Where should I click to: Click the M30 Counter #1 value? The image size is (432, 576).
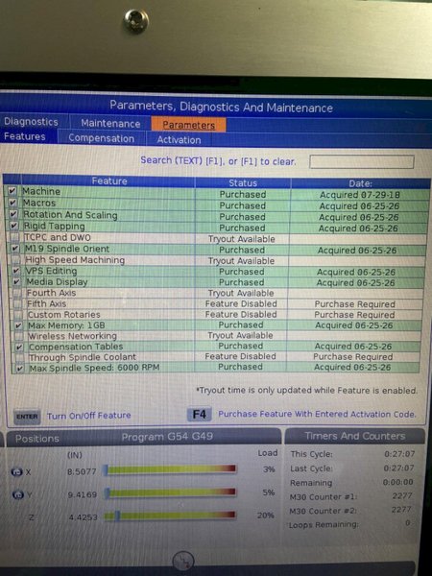402,496
